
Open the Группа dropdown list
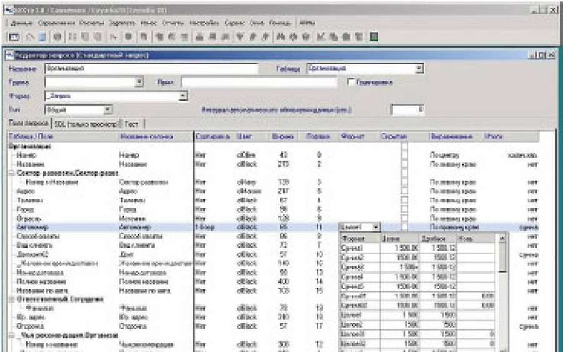[139, 82]
